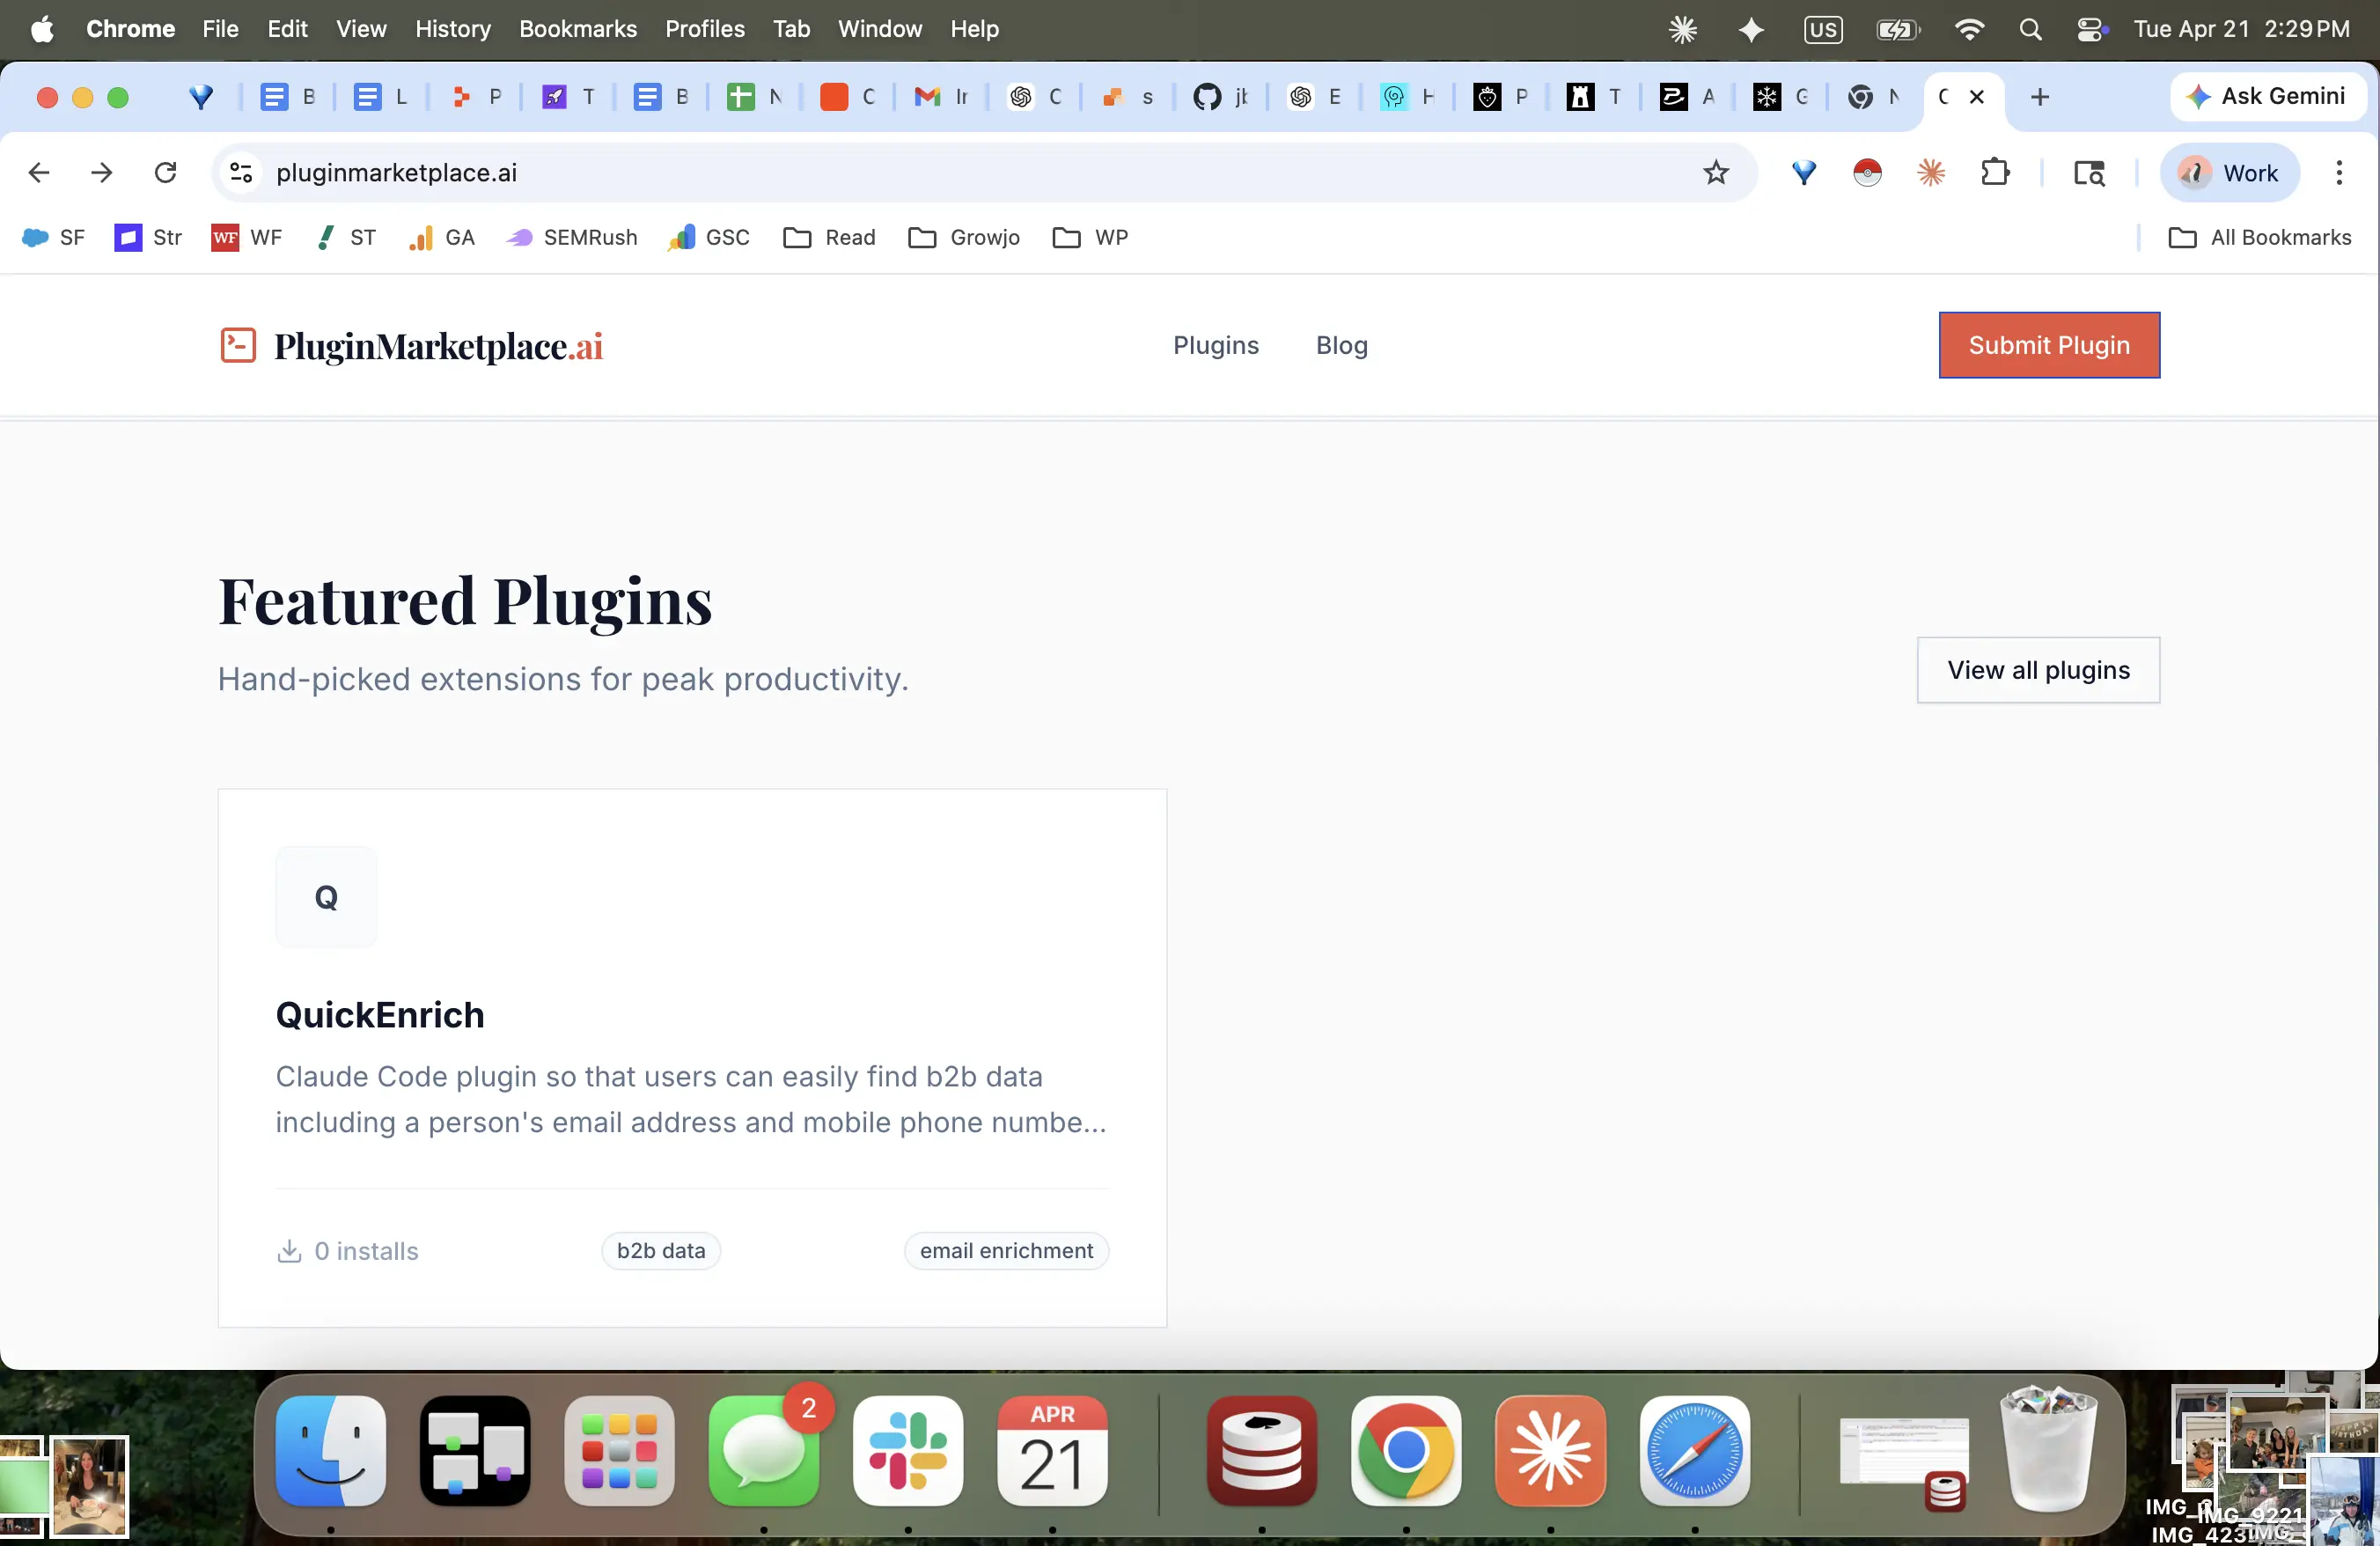Screen dimensions: 2380x1546
Task: Toggle macOS Control Center in menu bar
Action: [2090, 29]
